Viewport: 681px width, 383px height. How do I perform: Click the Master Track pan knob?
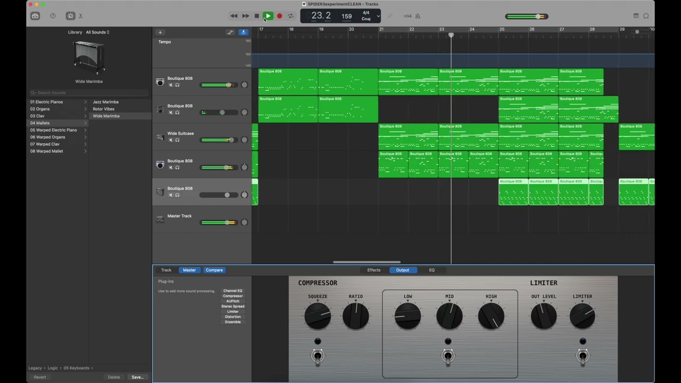[x=244, y=222]
